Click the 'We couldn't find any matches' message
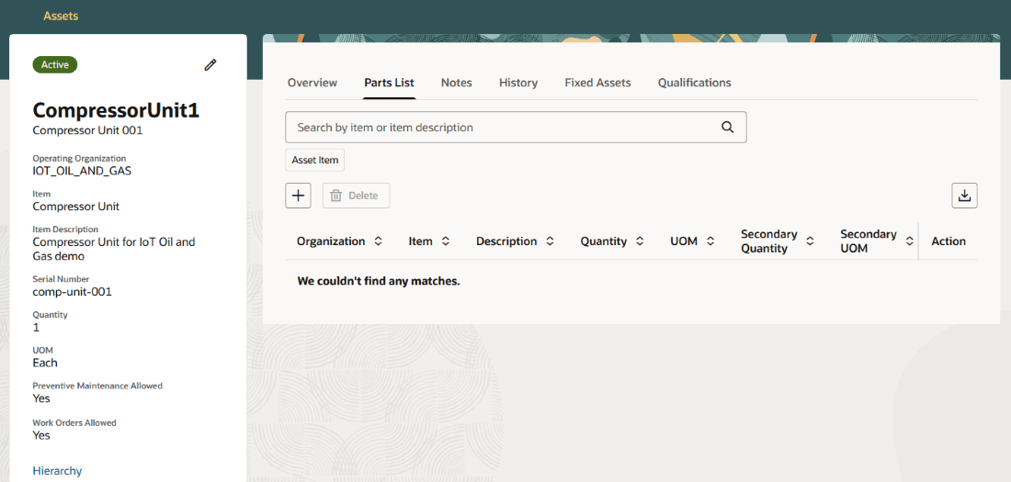Image resolution: width=1011 pixels, height=482 pixels. 379,282
